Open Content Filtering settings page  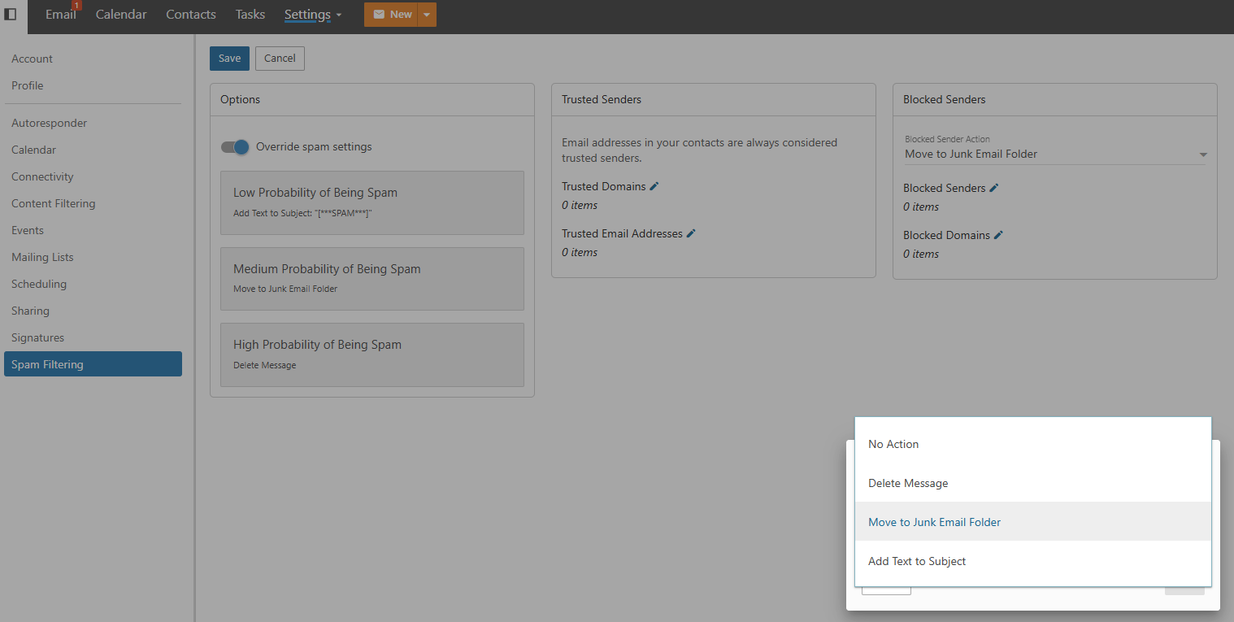pyautogui.click(x=54, y=203)
